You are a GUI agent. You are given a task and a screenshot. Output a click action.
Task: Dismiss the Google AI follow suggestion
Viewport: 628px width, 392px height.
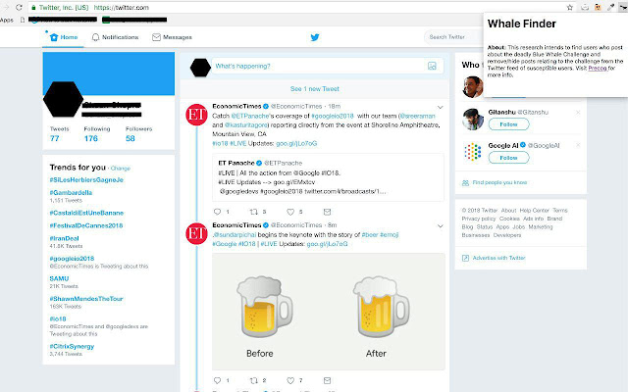(x=578, y=145)
